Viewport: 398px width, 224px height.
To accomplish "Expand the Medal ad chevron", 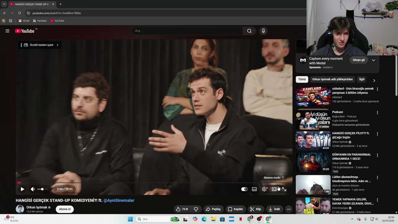I will [373, 60].
